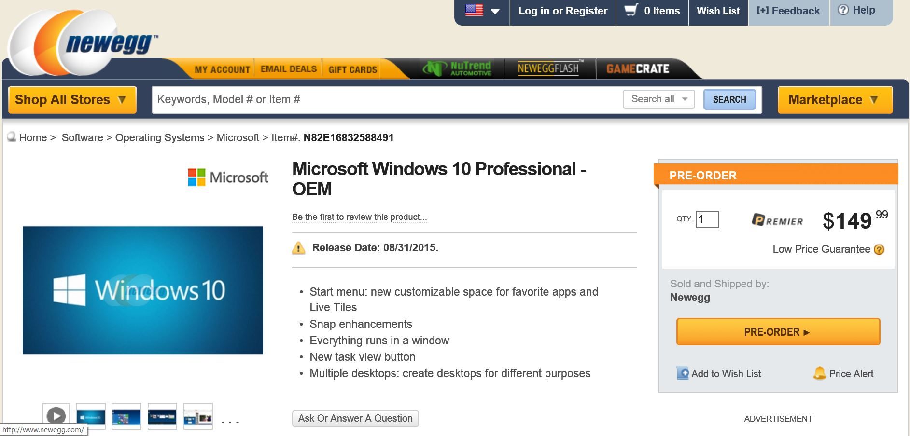
Task: Open the US flag country selector
Action: coord(482,11)
